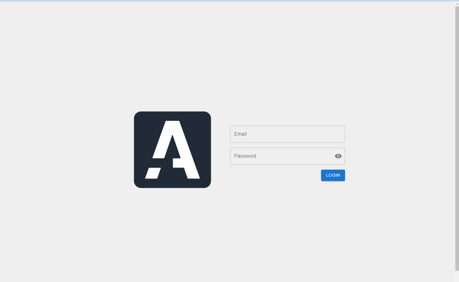The width and height of the screenshot is (459, 282).
Task: Click the vertical scrollbar thumb
Action: click(x=457, y=138)
